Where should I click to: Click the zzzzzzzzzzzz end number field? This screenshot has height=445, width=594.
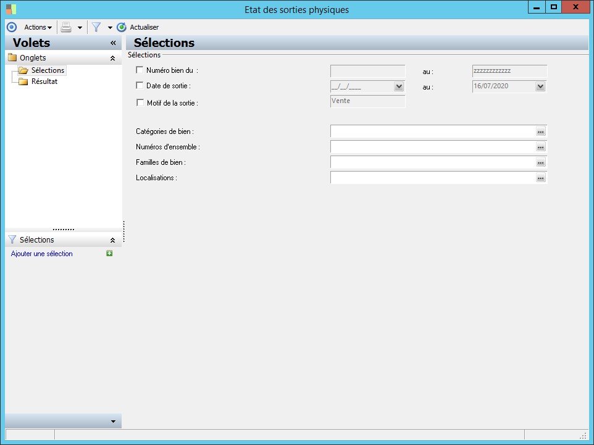(509, 71)
